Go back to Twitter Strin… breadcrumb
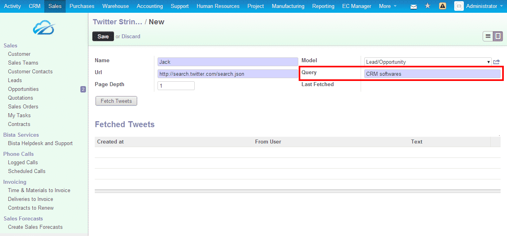The width and height of the screenshot is (507, 236). coord(118,22)
